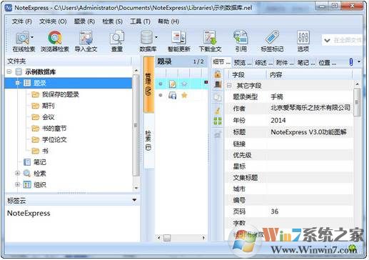The image size is (369, 260).
Task: Expand the 组织 tree node
Action: coord(17,184)
